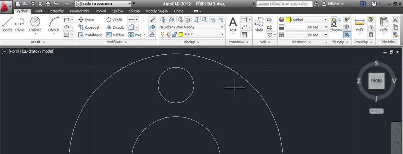The width and height of the screenshot is (403, 154).
Task: Expand the Modifikace panel
Action: [116, 42]
